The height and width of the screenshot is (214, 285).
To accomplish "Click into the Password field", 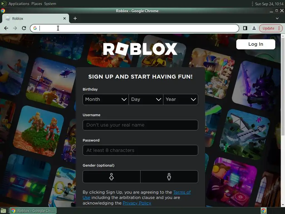I will click(x=140, y=150).
